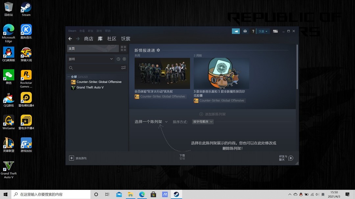
Task: Select the 雷电模拟器4 desktop icon
Action: 26,99
